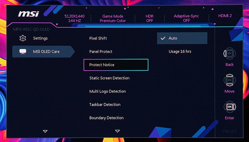Click the Back joystick icon
Screen dimensions: 249x142
coord(230,53)
